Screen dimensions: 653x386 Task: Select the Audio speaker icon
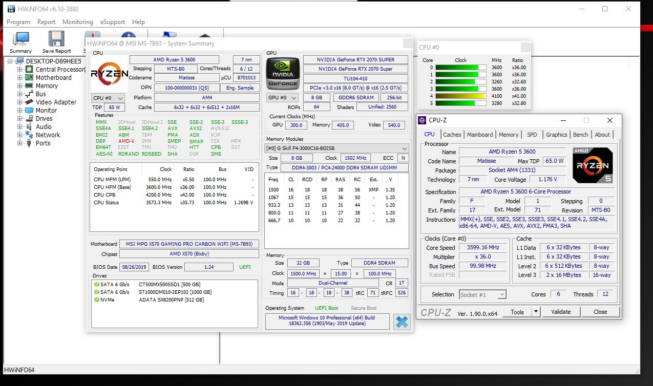[30, 126]
